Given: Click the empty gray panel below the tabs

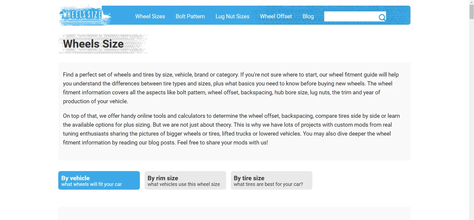Looking at the screenshot, I should 234,213.
